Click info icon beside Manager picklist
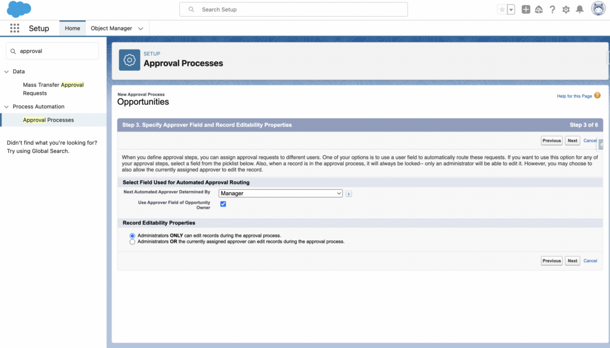Image resolution: width=610 pixels, height=348 pixels. tap(348, 193)
